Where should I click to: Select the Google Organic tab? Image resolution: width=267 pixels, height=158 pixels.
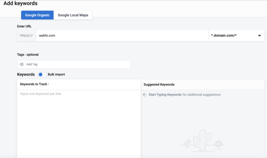[37, 15]
